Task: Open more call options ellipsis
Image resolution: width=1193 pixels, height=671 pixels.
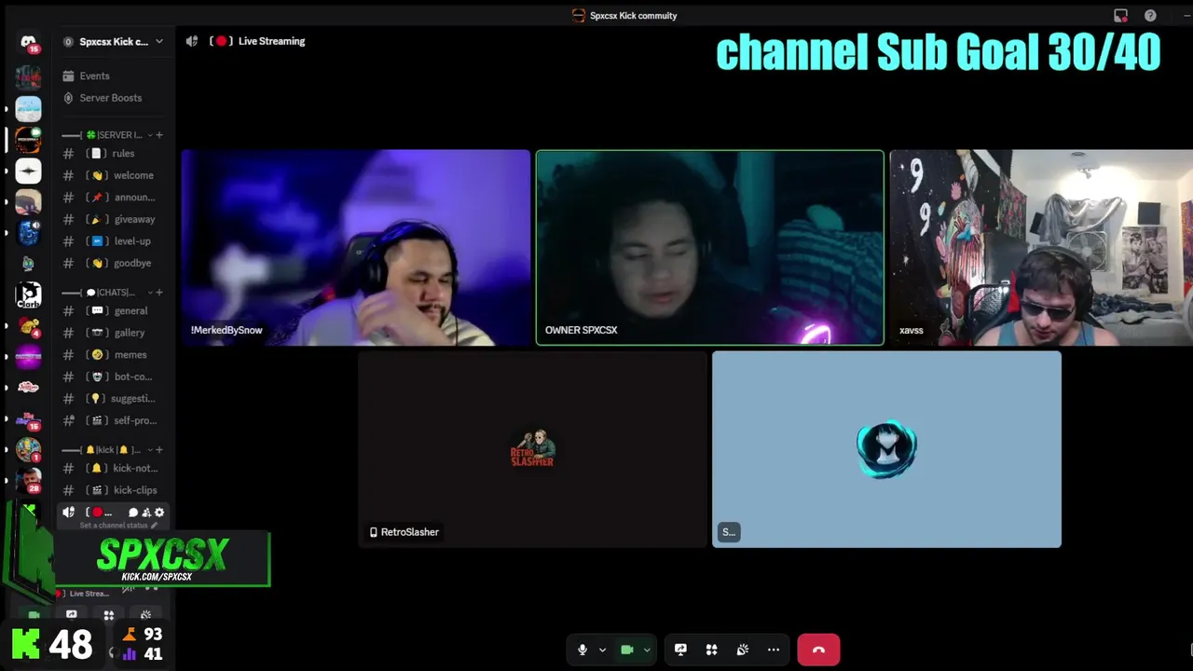Action: point(774,650)
